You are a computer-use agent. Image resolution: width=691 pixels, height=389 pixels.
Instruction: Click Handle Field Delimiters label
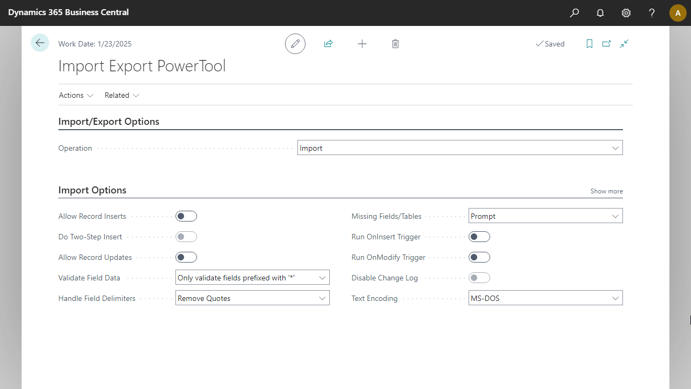(x=97, y=298)
